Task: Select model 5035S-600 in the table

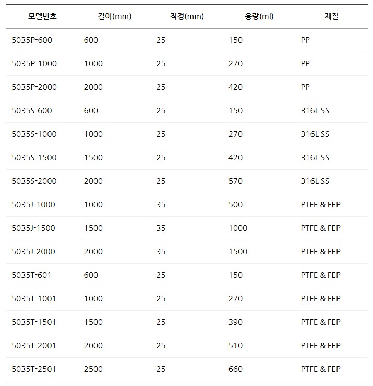Action: pyautogui.click(x=32, y=111)
